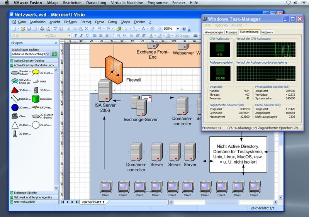This screenshot has width=309, height=217.
Task: Click the Undo arrow icon
Action: pos(100,29)
